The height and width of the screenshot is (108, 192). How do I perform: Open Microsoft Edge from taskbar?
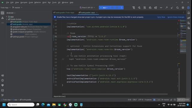pos(43,105)
